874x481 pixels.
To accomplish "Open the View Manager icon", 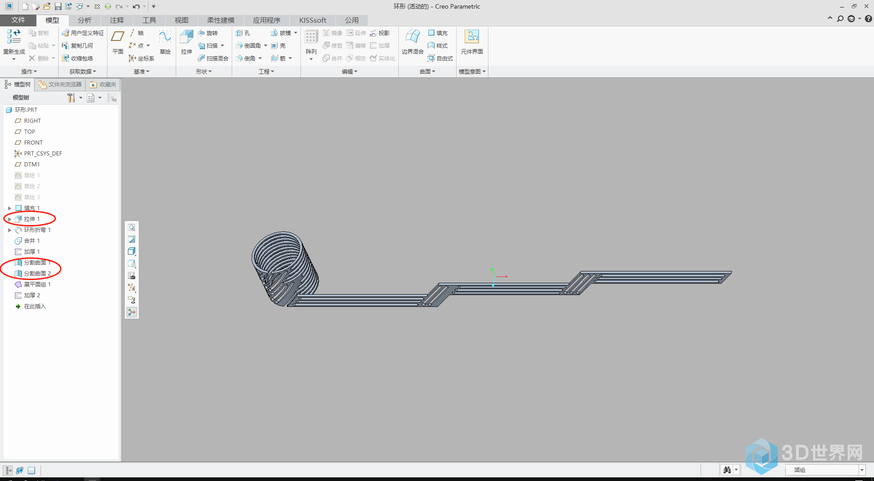I will 132,276.
